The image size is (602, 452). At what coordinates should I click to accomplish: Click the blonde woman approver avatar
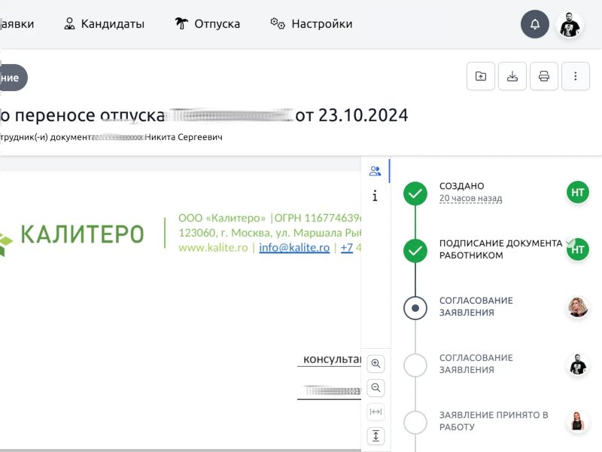click(577, 307)
